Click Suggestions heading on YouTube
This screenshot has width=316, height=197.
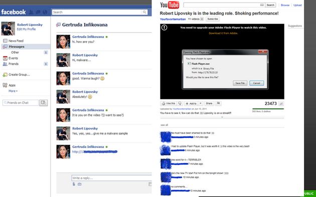(295, 26)
